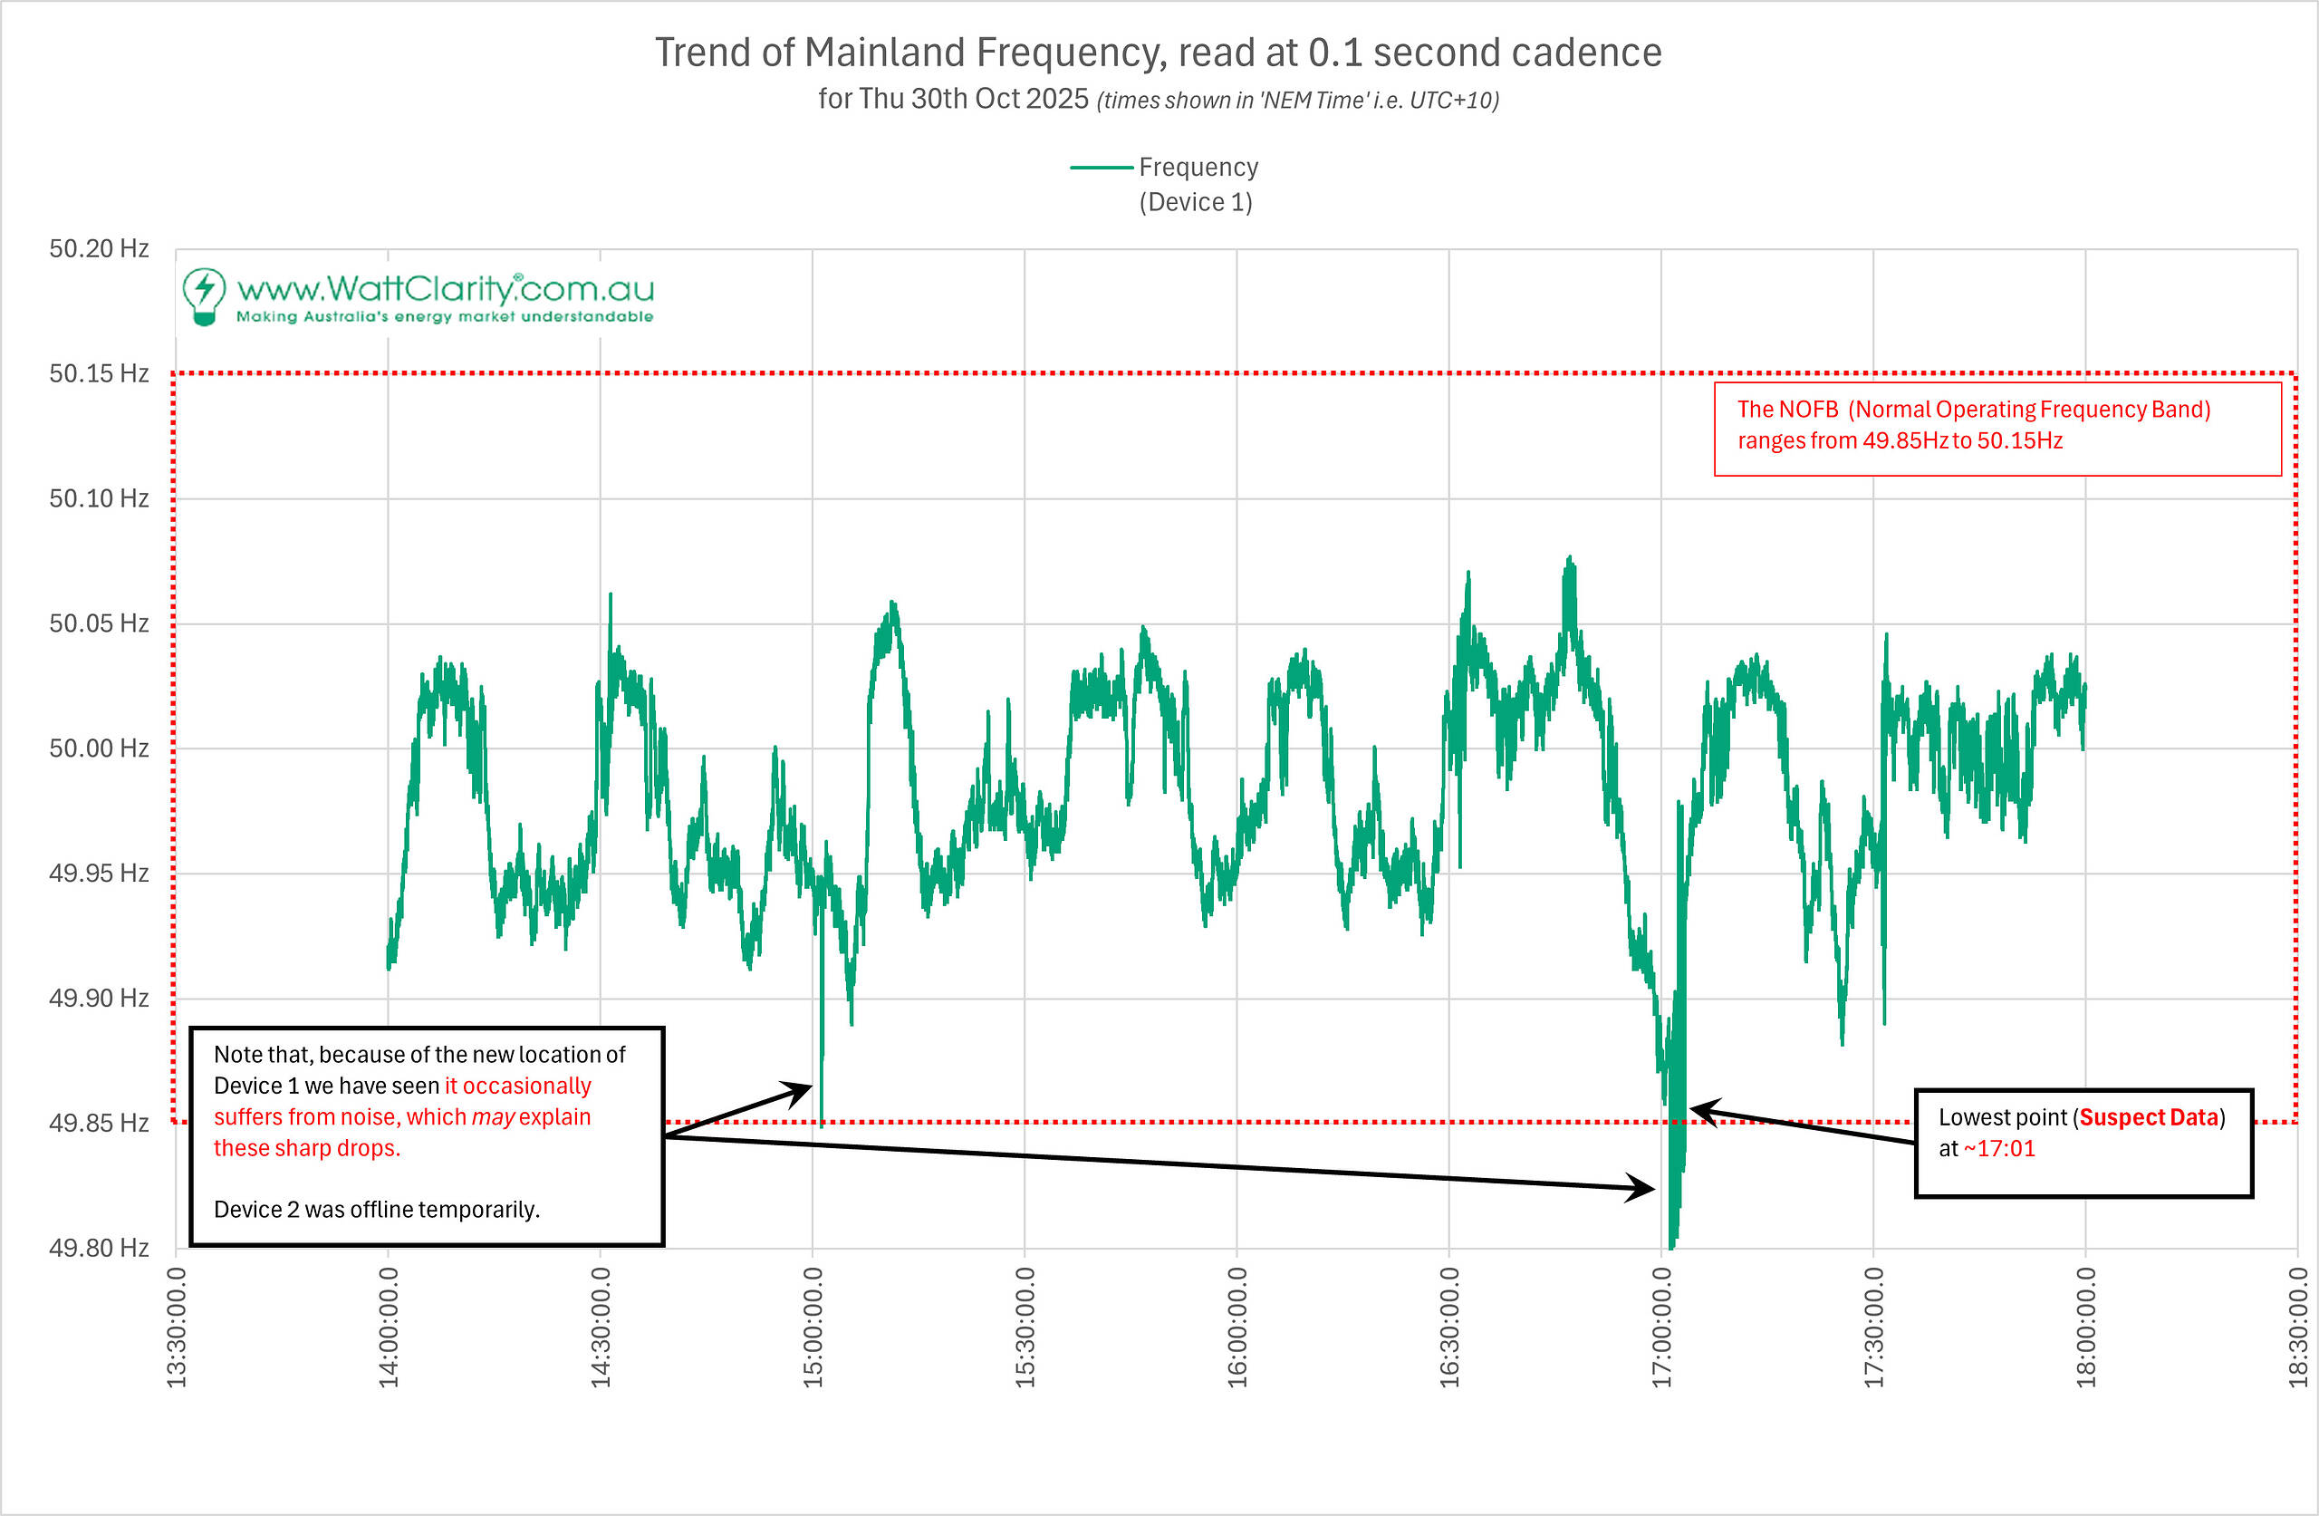
Task: Click 'Making Australia's energy market understandable' tagline
Action: (444, 317)
